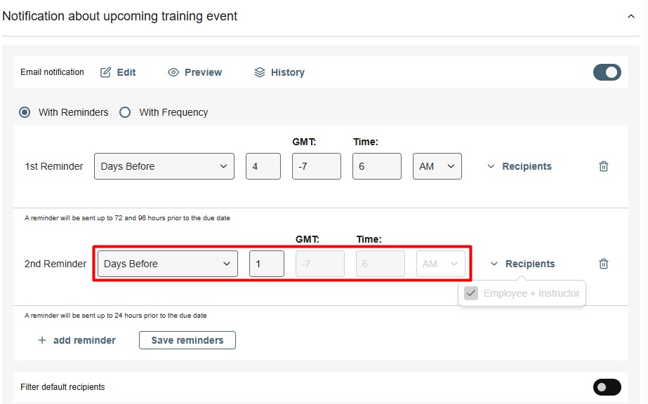Click the Edit pencil icon
Viewport: 648px width, 404px height.
click(106, 72)
